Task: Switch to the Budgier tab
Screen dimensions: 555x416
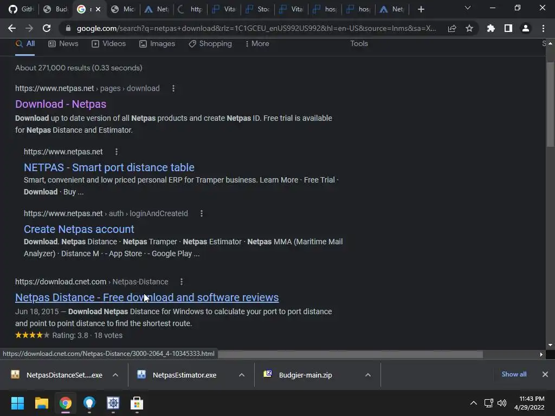Action: click(55, 9)
